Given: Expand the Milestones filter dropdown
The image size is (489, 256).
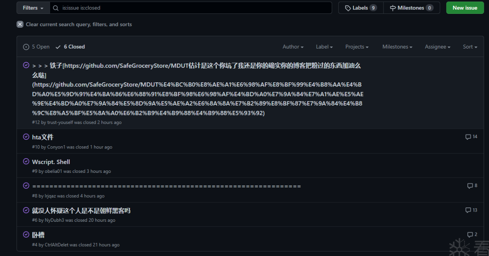Looking at the screenshot, I should [x=397, y=47].
